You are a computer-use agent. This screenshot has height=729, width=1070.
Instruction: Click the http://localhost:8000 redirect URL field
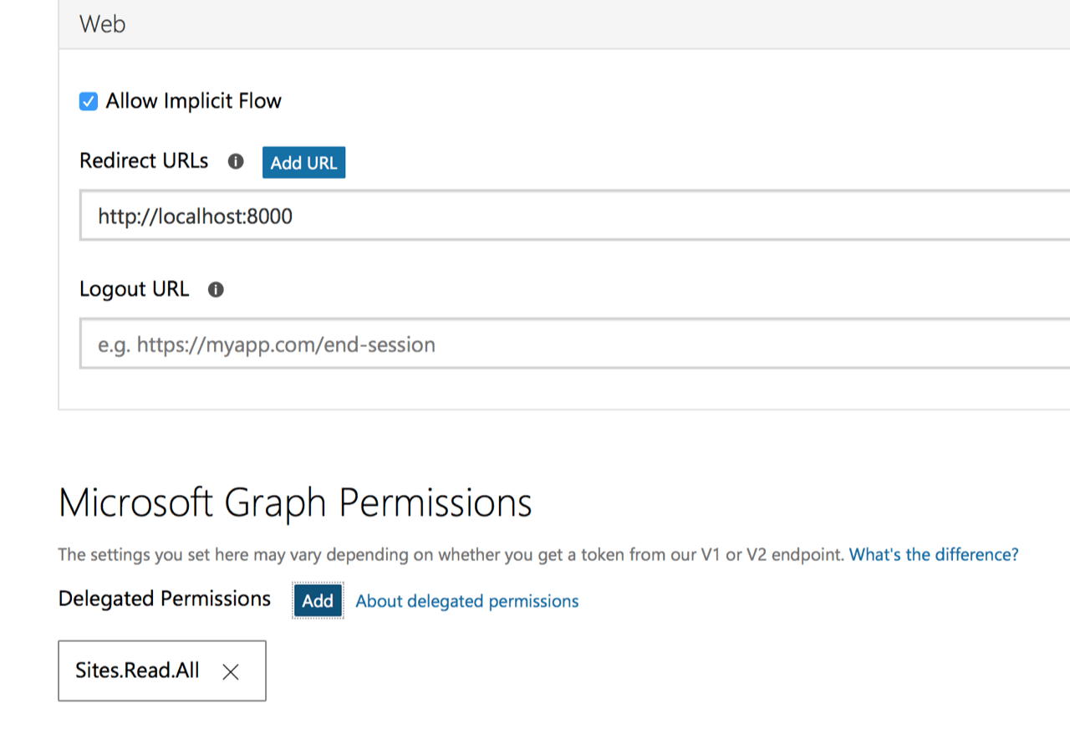(574, 216)
